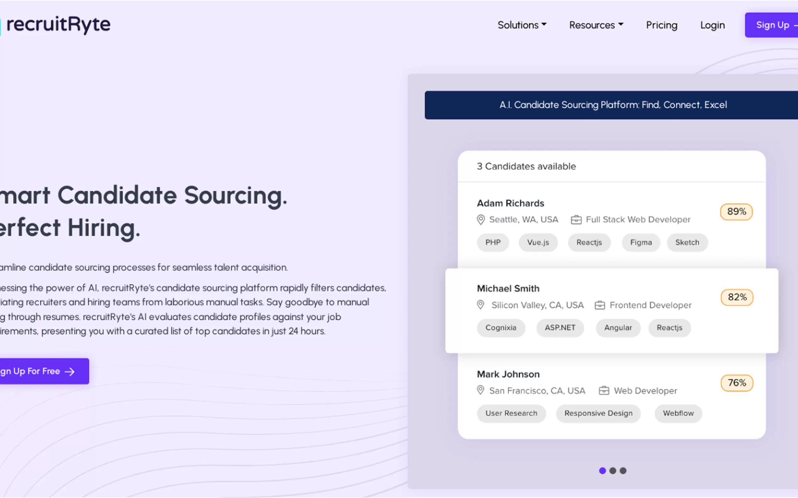Viewport: 798px width, 498px height.
Task: Click the Webflow tag under Mark Johnson
Action: 678,413
